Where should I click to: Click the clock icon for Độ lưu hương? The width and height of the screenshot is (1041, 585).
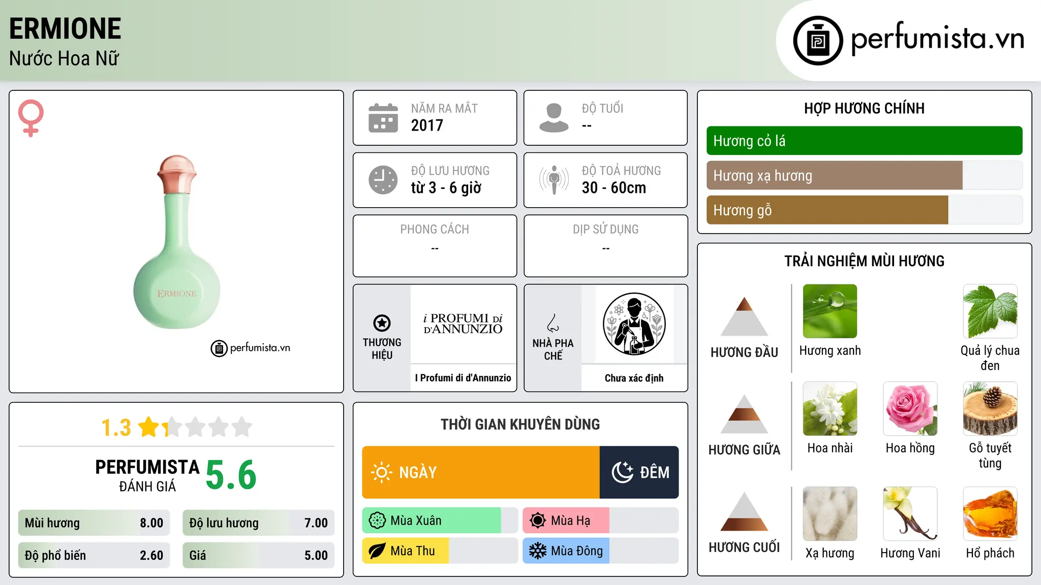click(383, 180)
